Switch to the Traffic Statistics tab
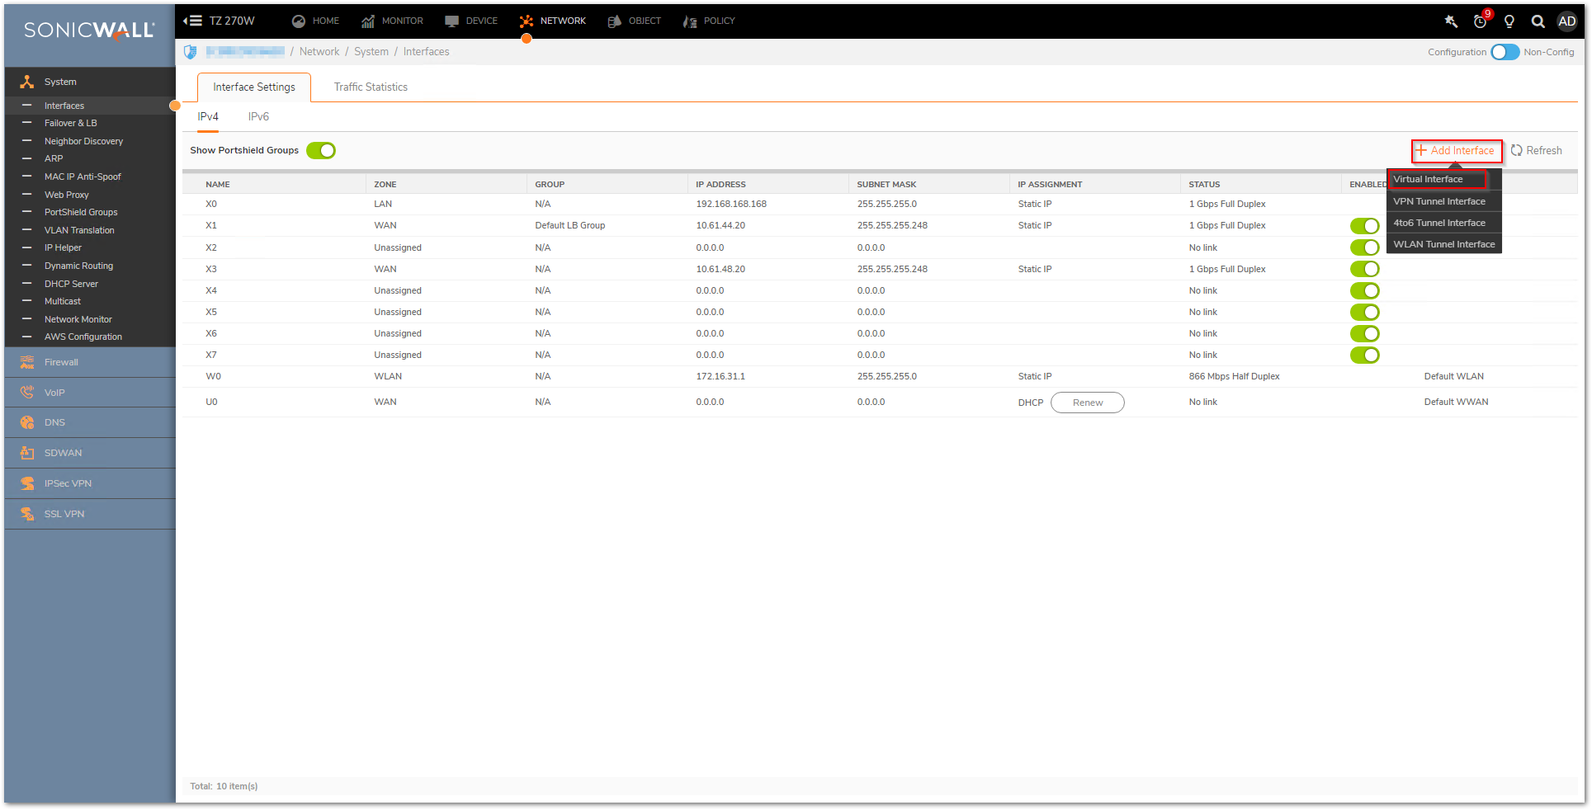 tap(371, 87)
